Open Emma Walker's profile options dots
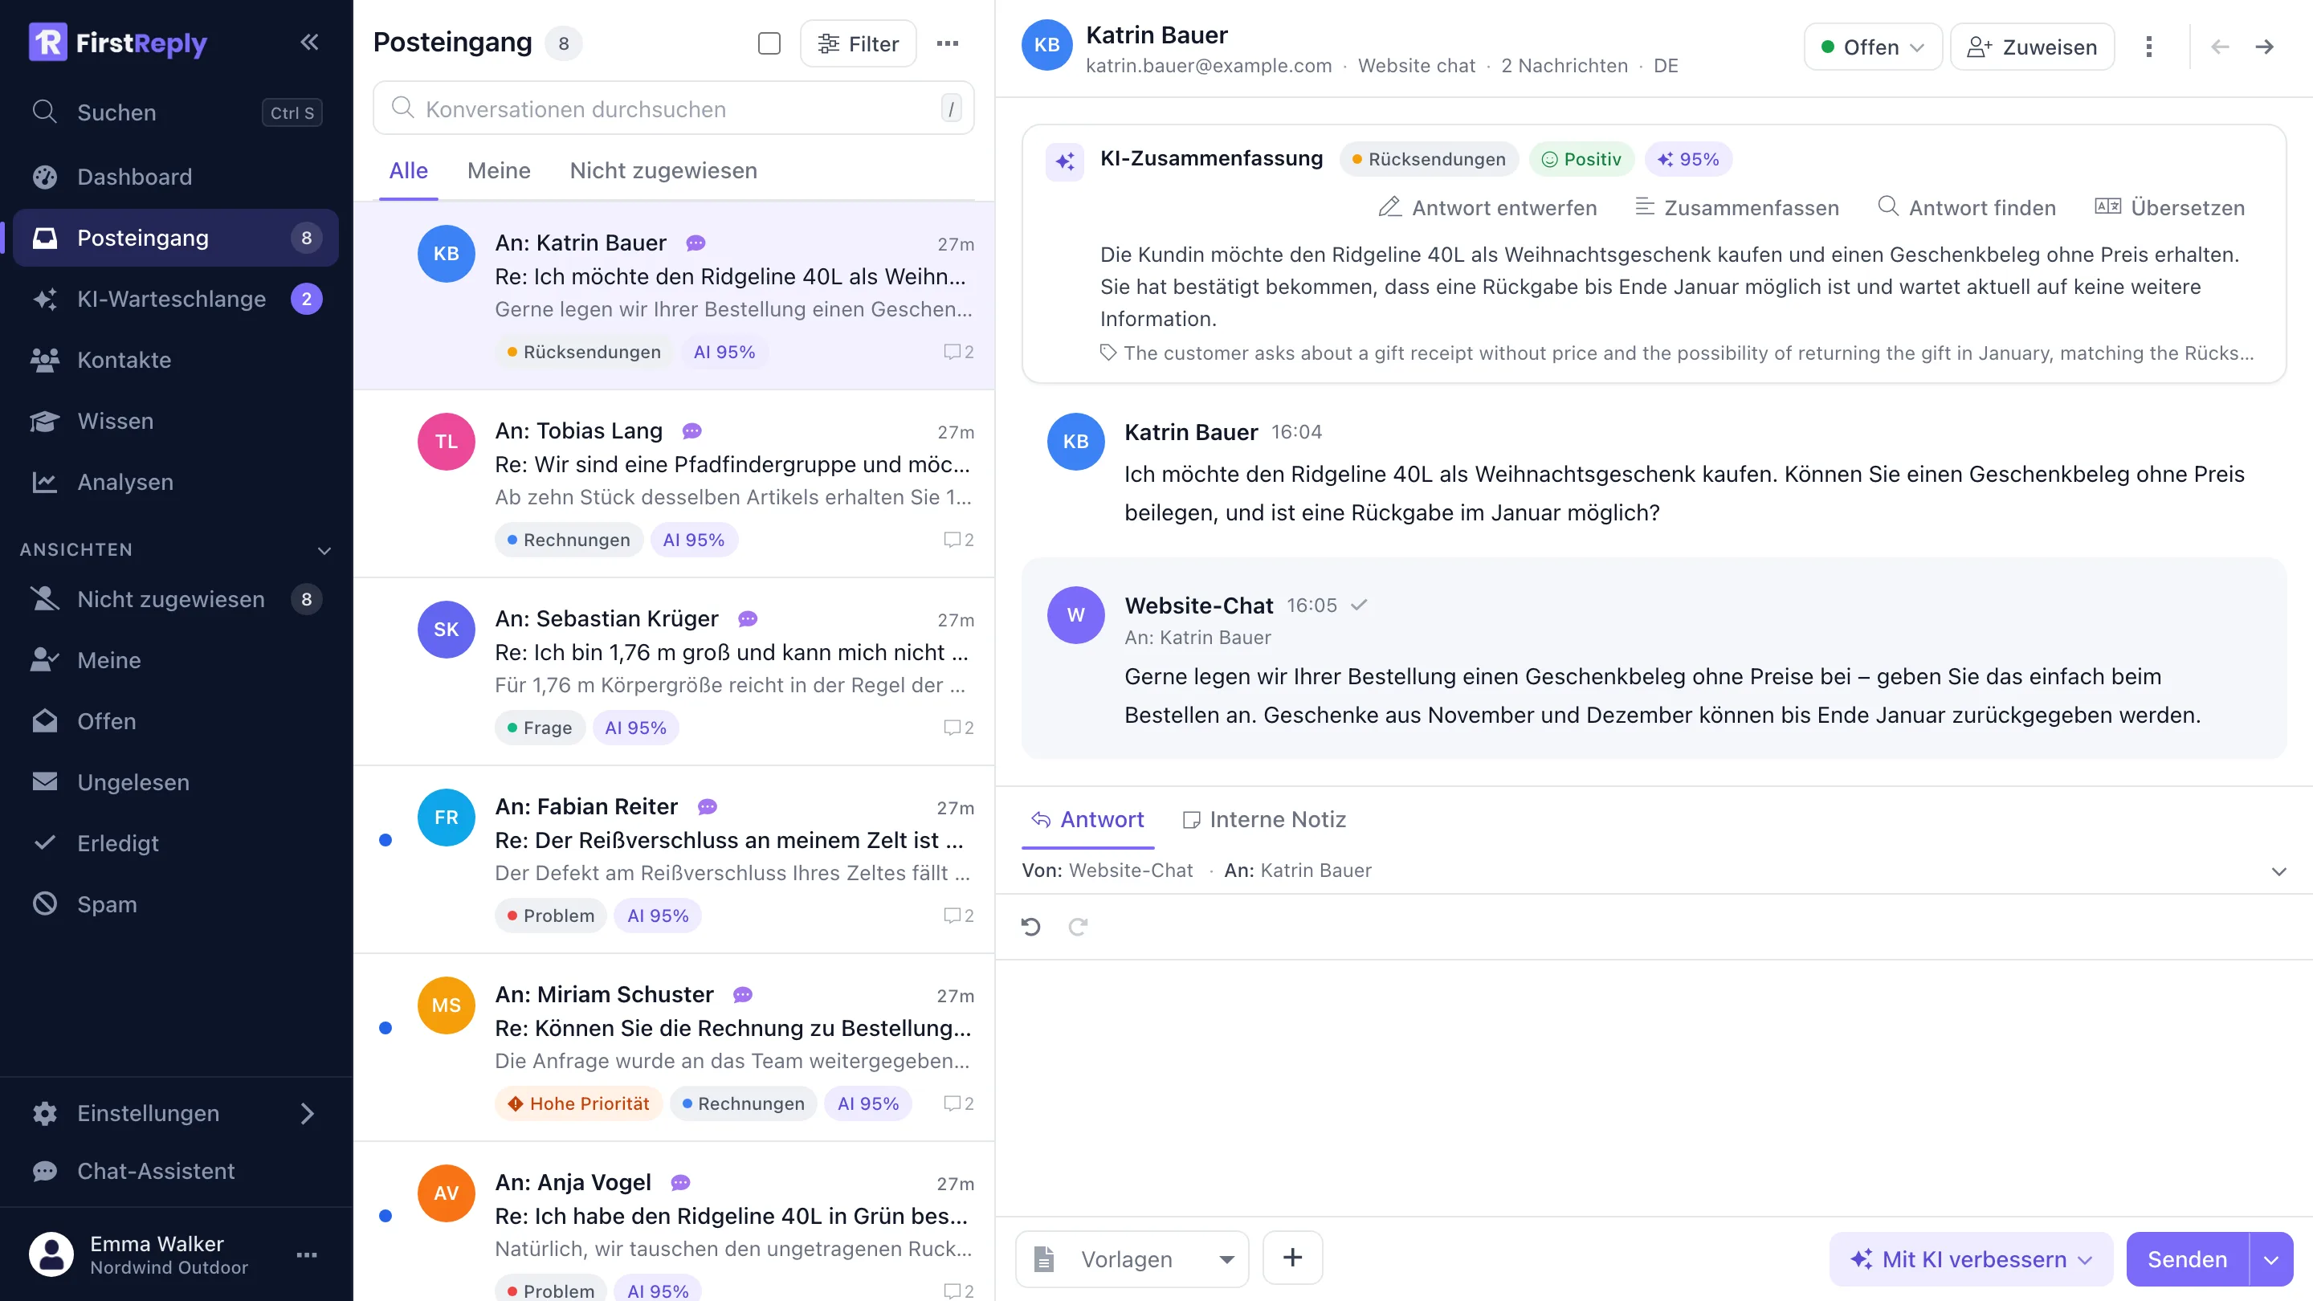Image resolution: width=2313 pixels, height=1301 pixels. click(307, 1254)
